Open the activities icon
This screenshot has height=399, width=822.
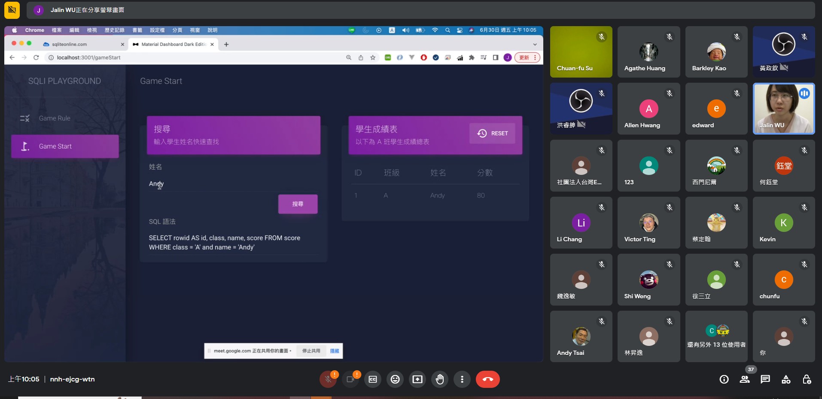(x=786, y=379)
